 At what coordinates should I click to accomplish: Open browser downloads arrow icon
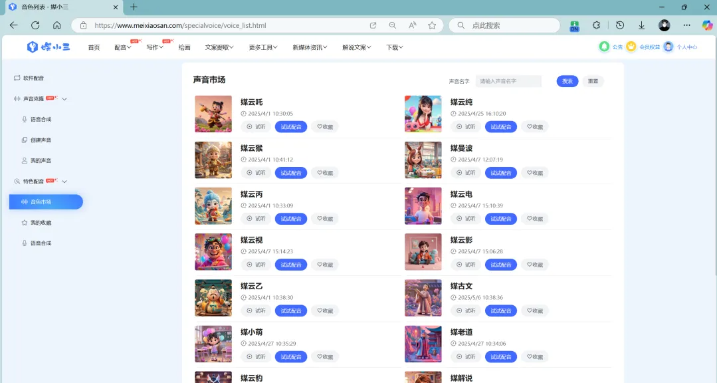tap(641, 26)
